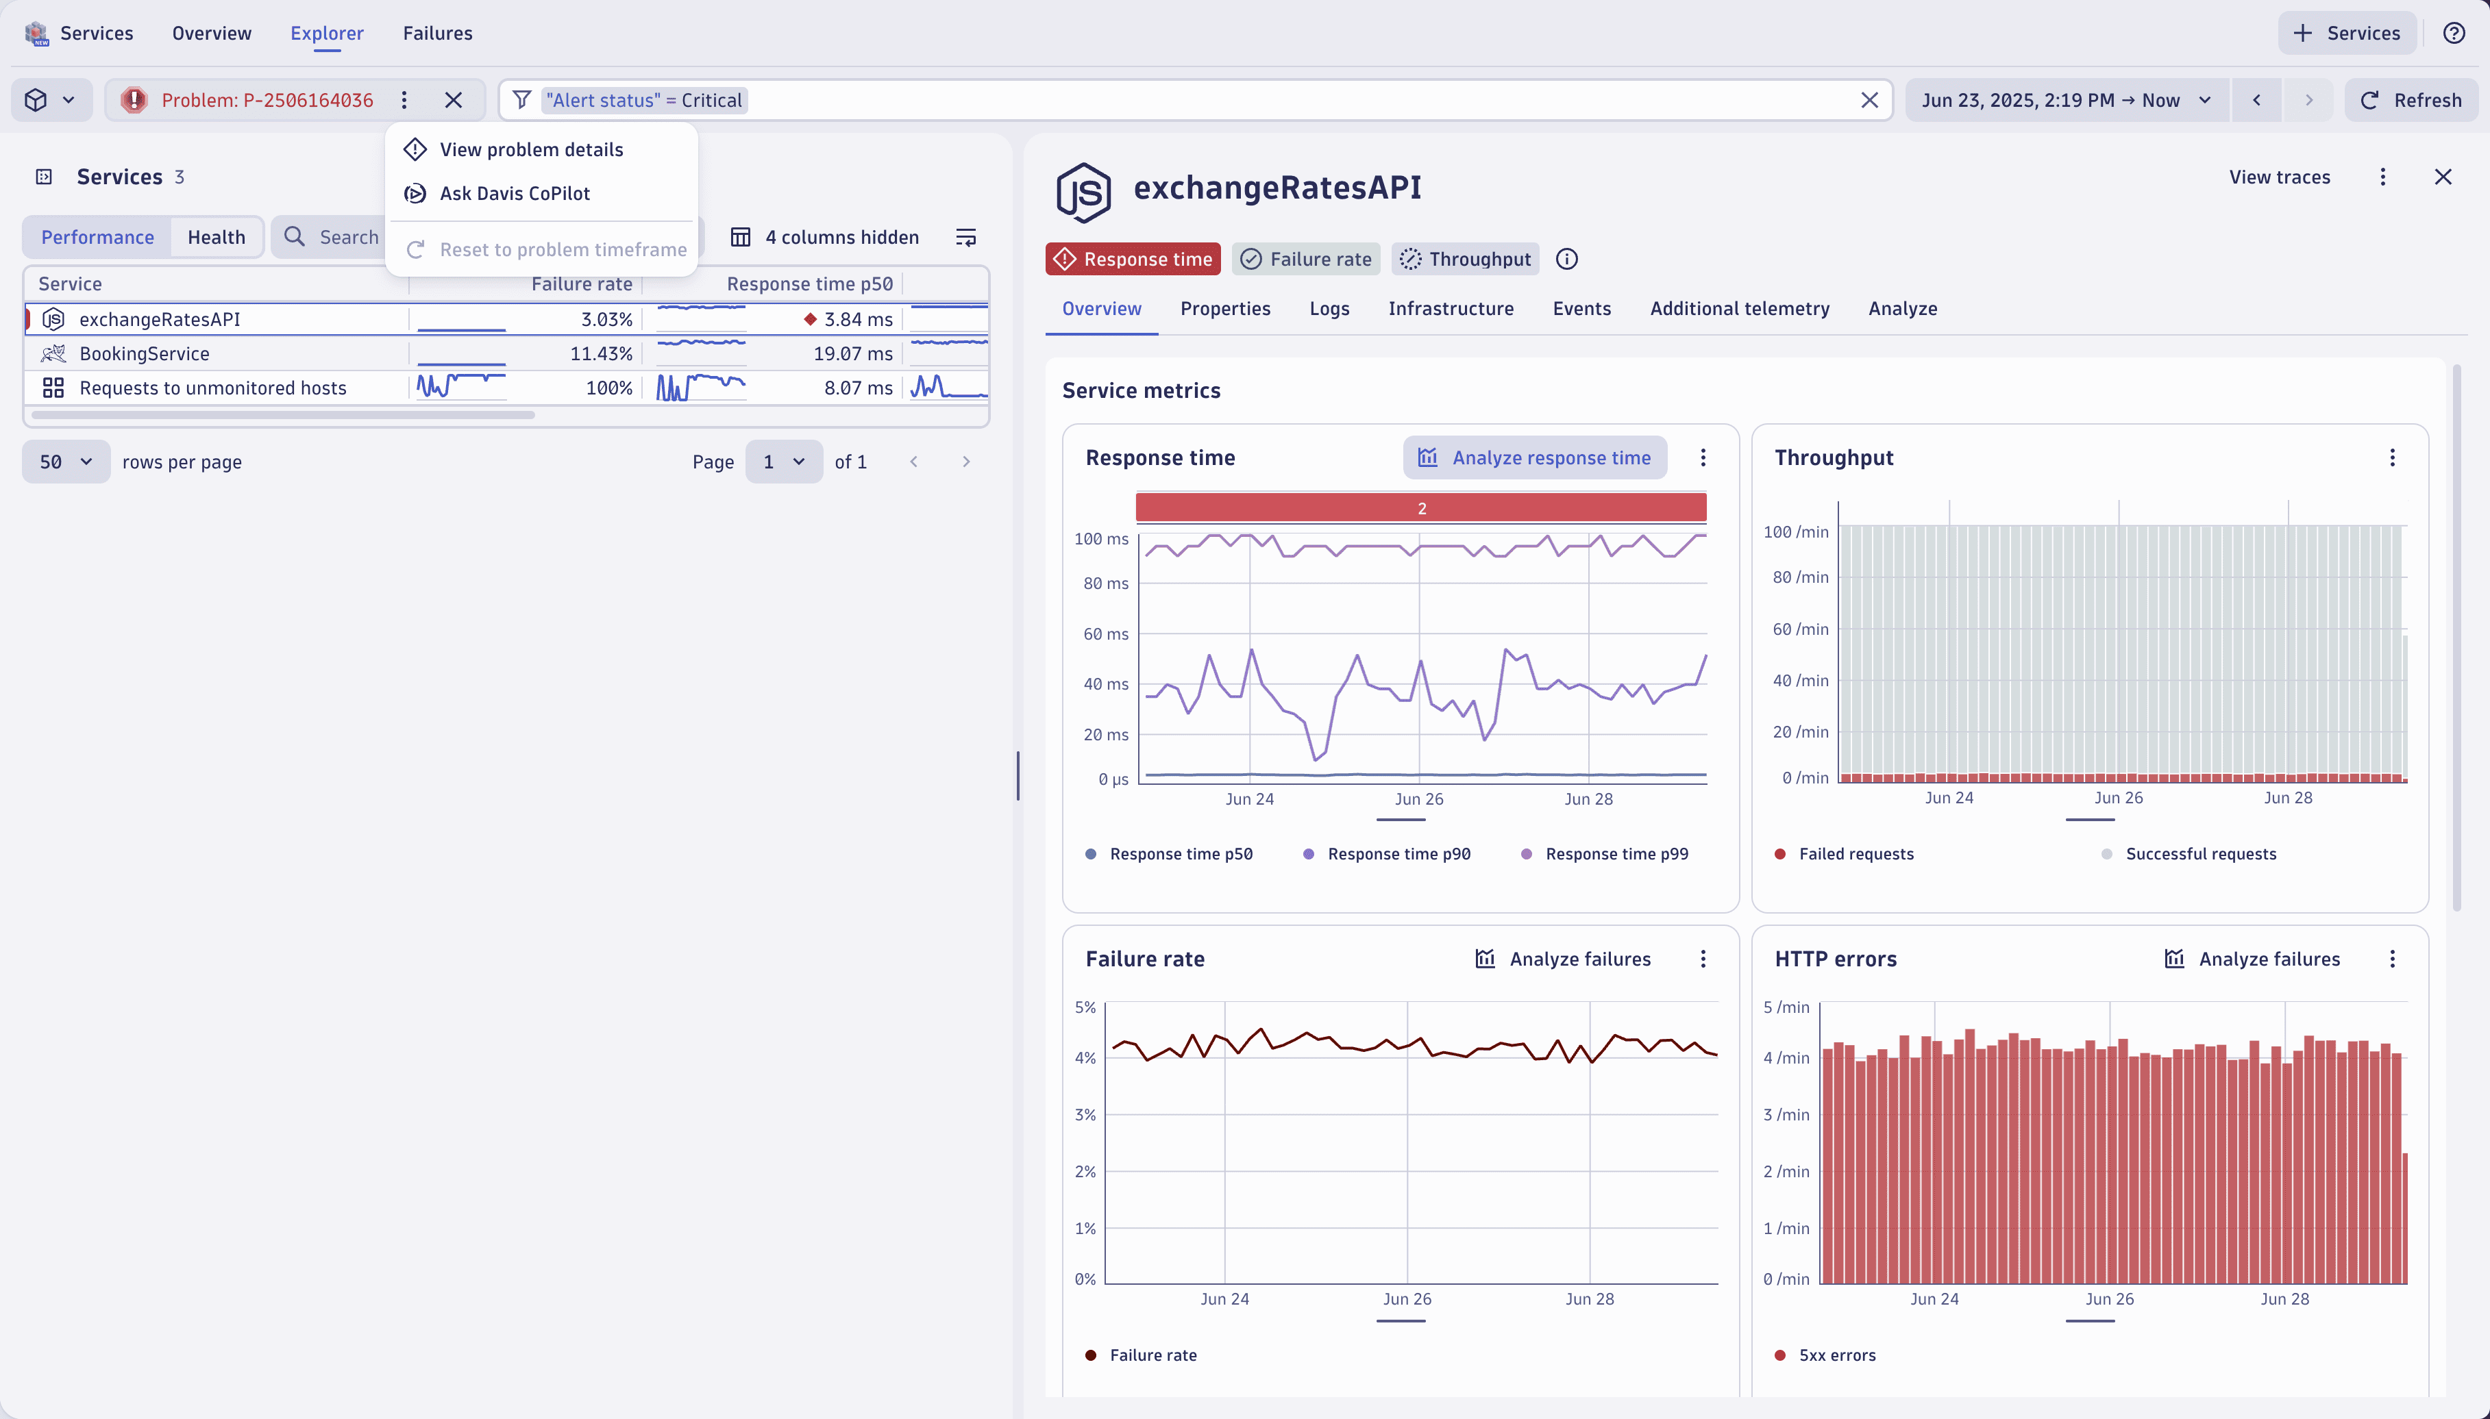Open the Infrastructure tab
Viewport: 2490px width, 1419px height.
click(x=1451, y=308)
